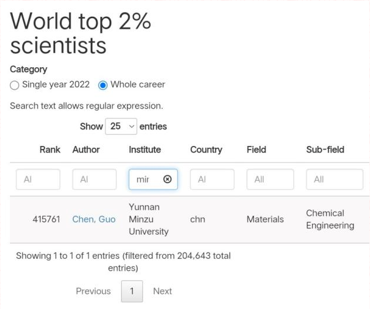
Task: Select the Single year 2022 radio button
Action: [x=15, y=85]
